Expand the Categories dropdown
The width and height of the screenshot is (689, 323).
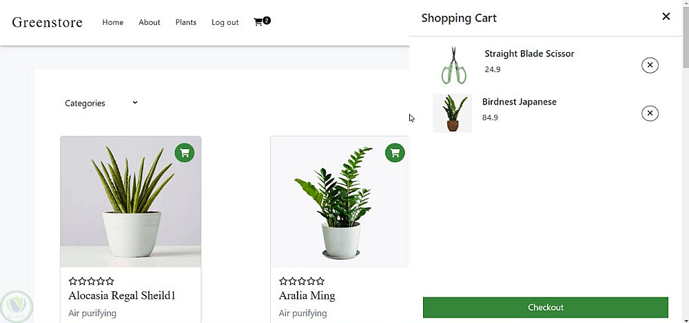point(101,103)
